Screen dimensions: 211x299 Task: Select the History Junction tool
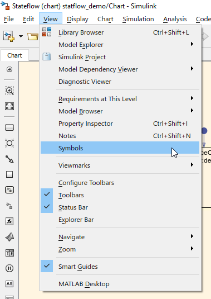click(9, 268)
